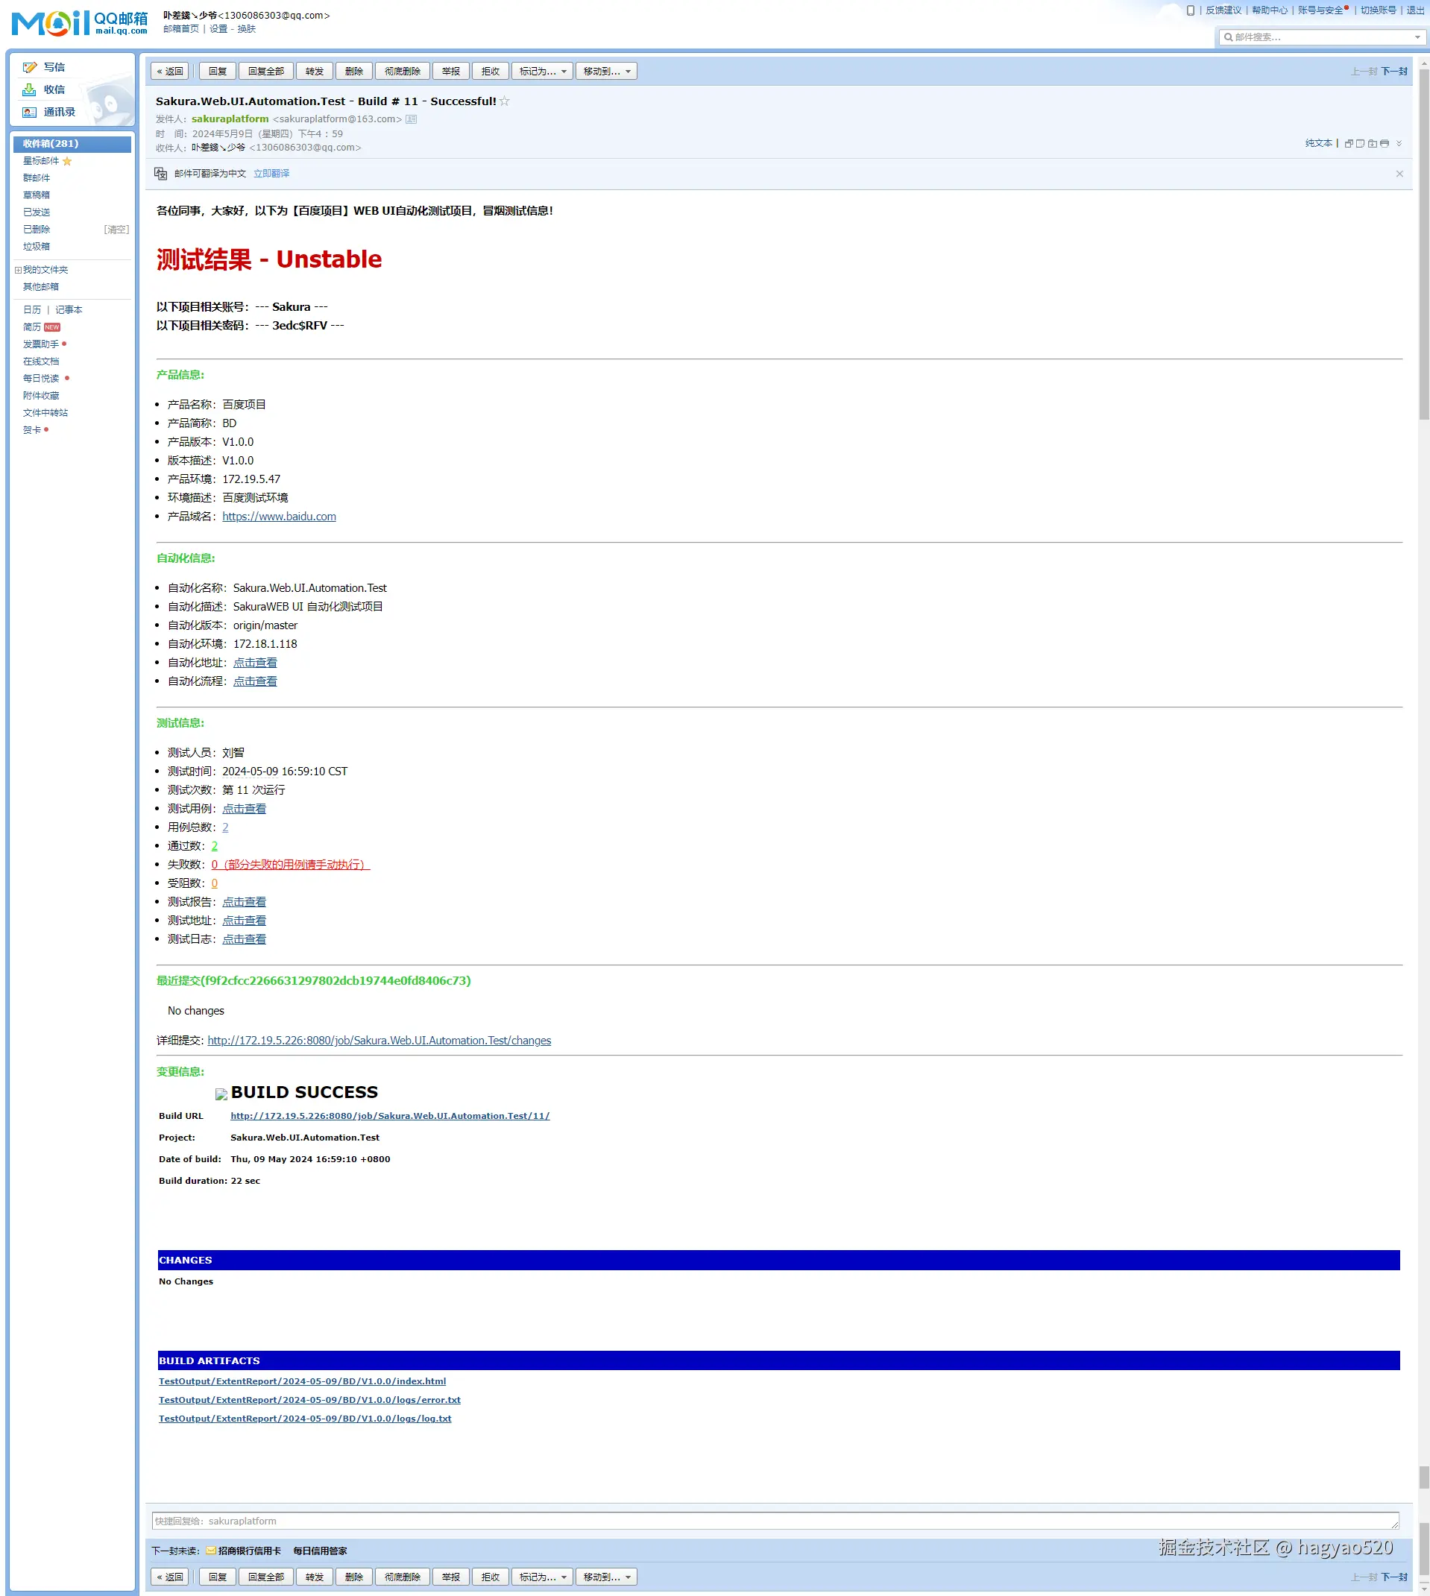This screenshot has height=1596, width=1430.
Task: Expand the 我的文件夹 tree node
Action: point(18,270)
